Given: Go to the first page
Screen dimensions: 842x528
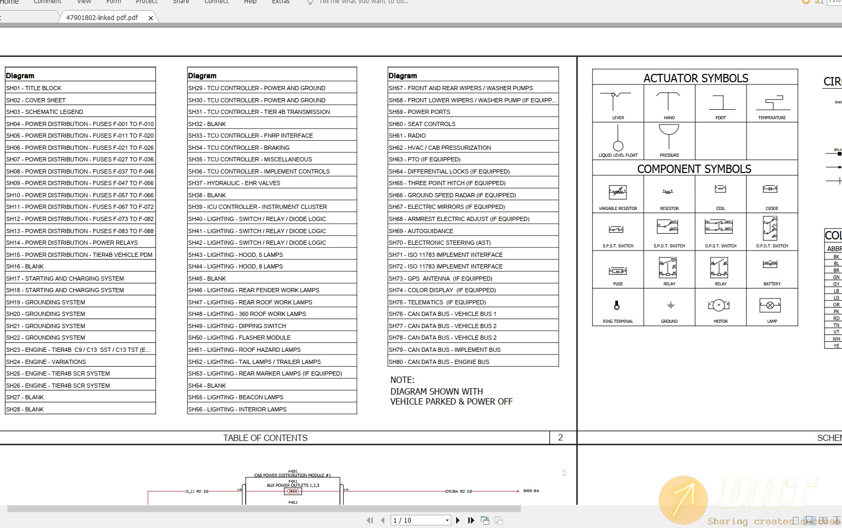Looking at the screenshot, I should [369, 521].
